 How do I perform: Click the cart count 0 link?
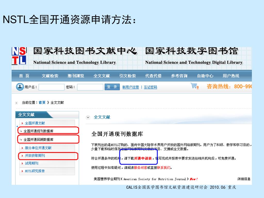[x=198, y=87]
